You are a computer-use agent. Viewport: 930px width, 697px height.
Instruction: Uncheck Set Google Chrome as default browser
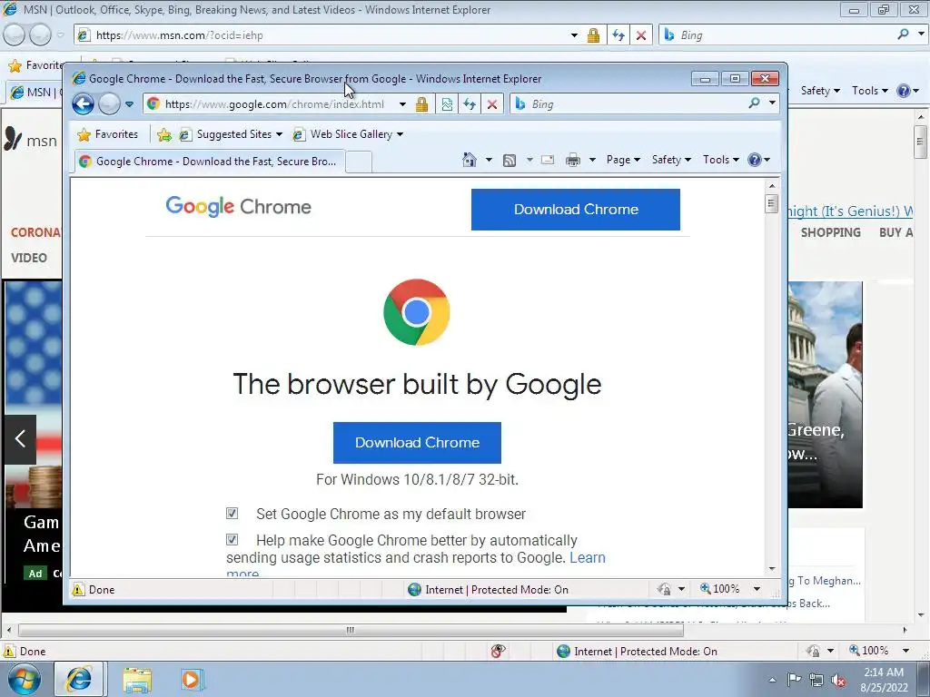coord(232,514)
